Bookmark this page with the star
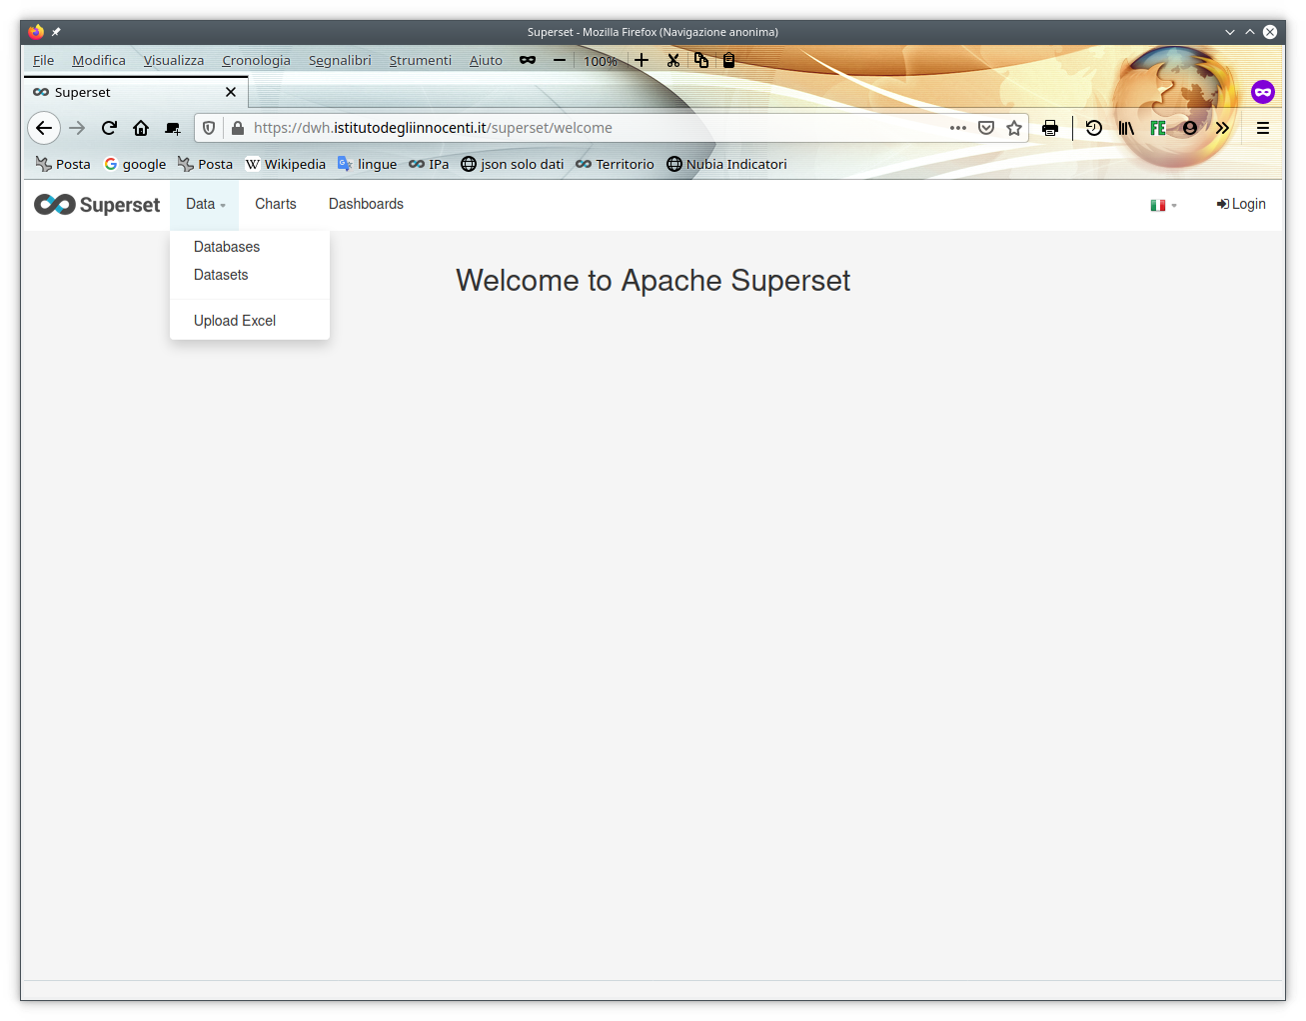 click(1014, 128)
